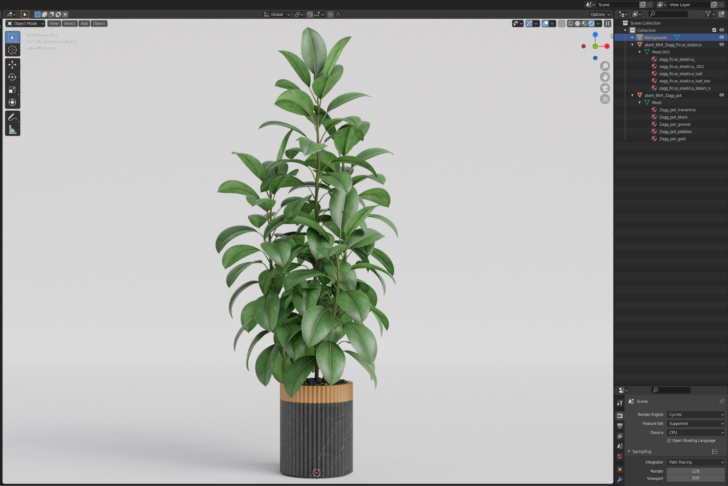728x486 pixels.
Task: Activate the Transform tool
Action: 12,102
